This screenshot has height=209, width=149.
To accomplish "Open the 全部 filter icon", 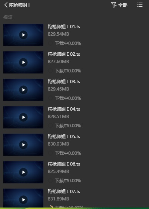I will [114, 5].
